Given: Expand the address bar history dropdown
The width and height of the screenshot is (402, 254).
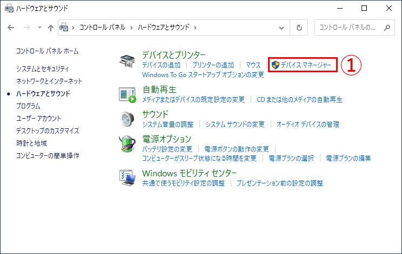Looking at the screenshot, I should click(x=282, y=28).
